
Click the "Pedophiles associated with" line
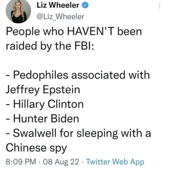[78, 75]
